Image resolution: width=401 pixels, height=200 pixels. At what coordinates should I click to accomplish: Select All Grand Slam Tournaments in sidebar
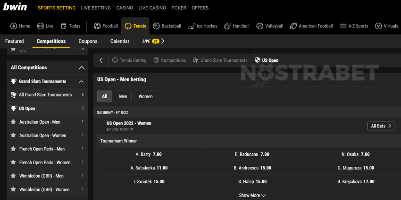pyautogui.click(x=47, y=95)
